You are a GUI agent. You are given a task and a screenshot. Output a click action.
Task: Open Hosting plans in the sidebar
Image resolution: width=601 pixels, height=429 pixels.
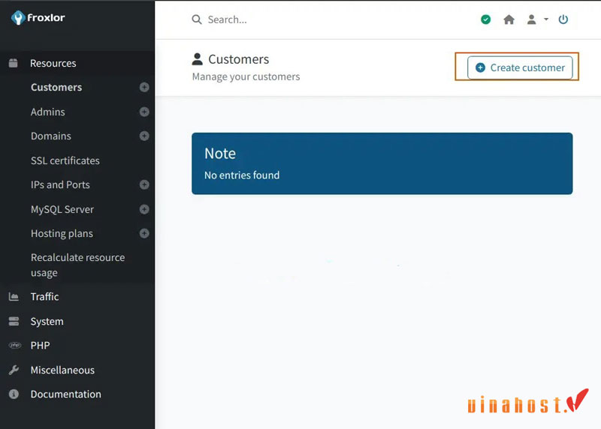(x=62, y=233)
